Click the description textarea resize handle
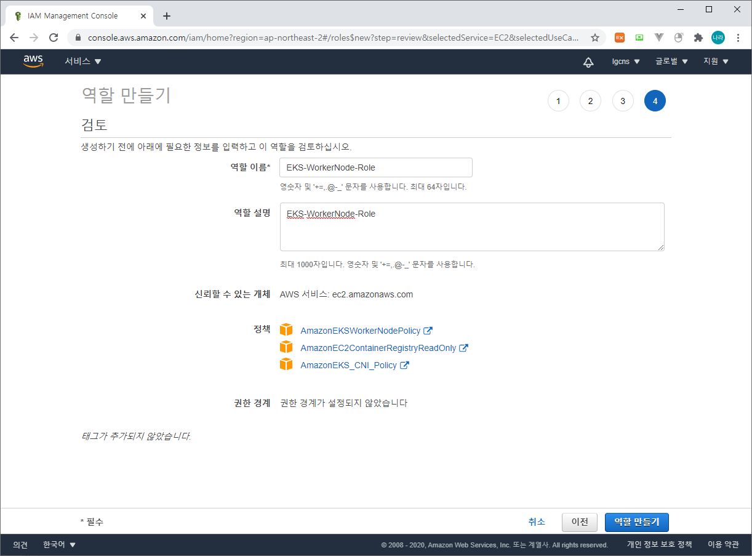The image size is (752, 556). 661,247
